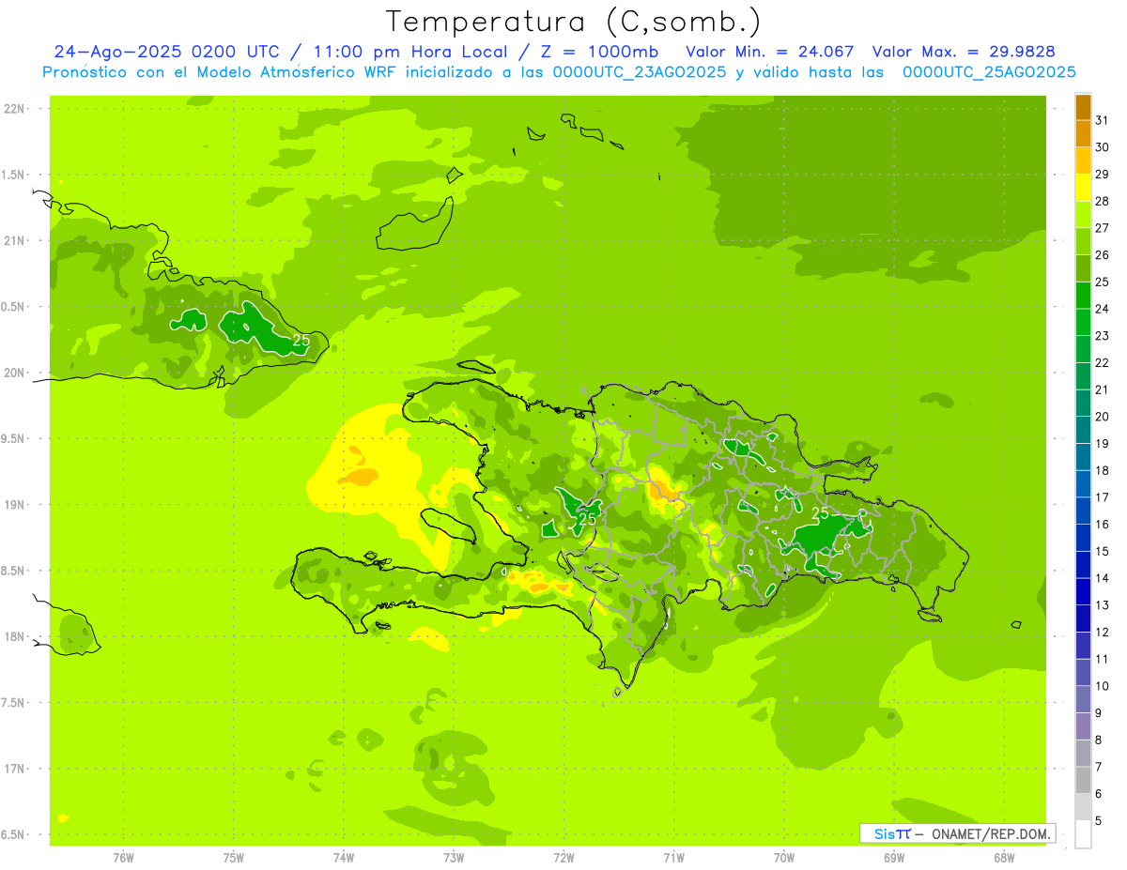Click the "Valor Min. = 24.067" readout
The height and width of the screenshot is (870, 1127).
click(x=770, y=52)
